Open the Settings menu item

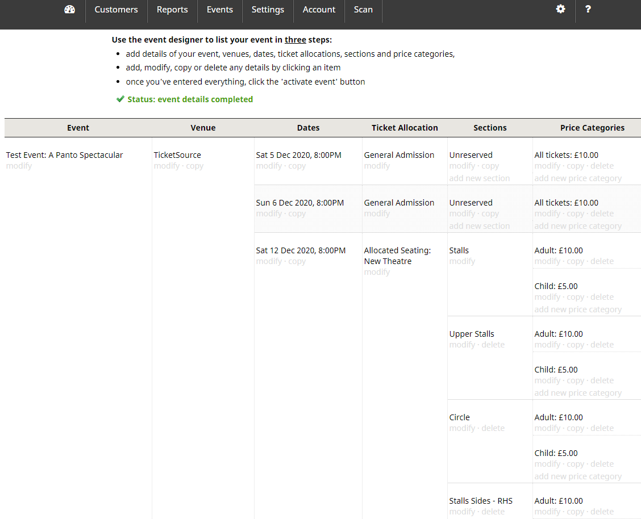268,10
